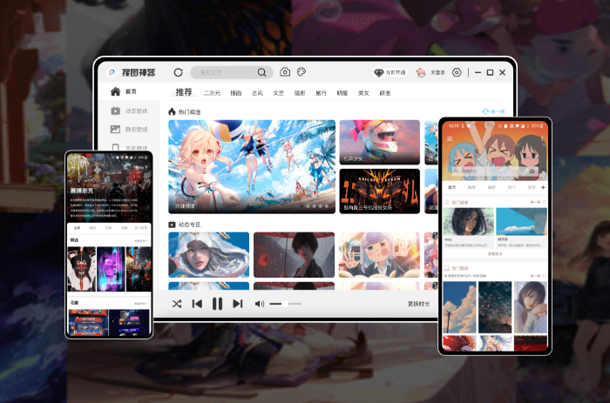Open the white-hooded girl dynamic wallpaper
This screenshot has height=403, width=610.
click(209, 255)
